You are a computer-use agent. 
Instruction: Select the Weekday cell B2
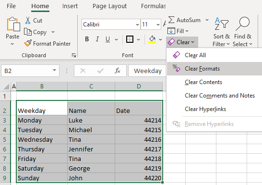(x=42, y=108)
